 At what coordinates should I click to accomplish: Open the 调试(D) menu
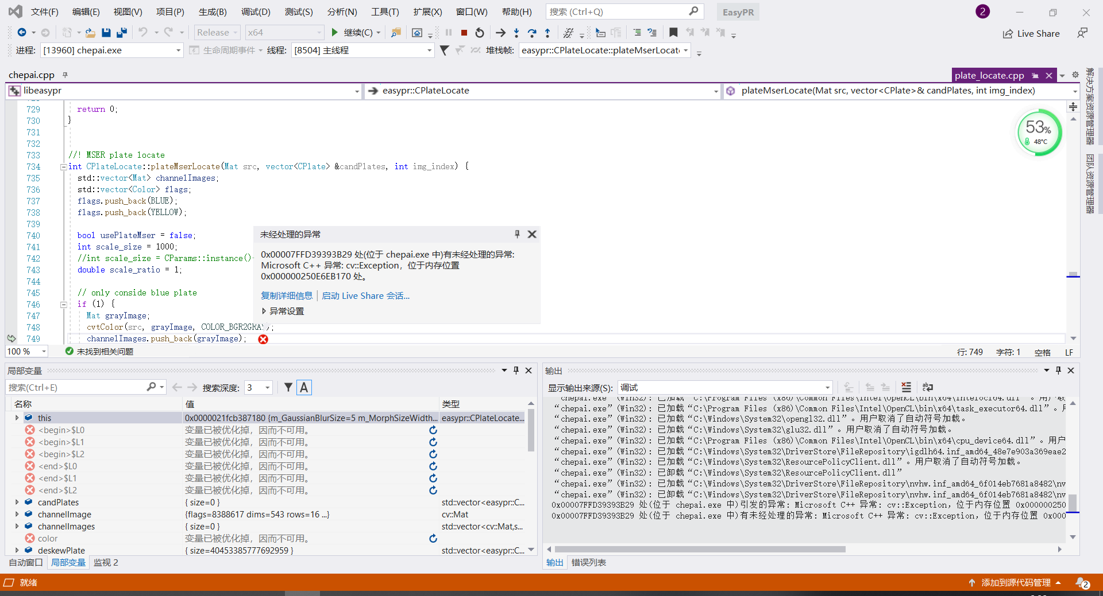pyautogui.click(x=256, y=12)
